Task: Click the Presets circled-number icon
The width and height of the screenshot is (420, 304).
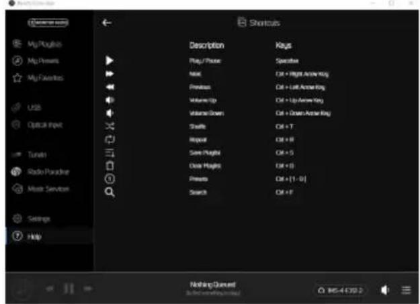Action: tap(110, 179)
